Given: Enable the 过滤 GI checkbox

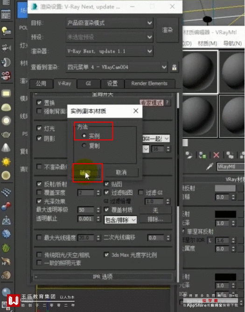Looking at the screenshot, I should (141, 192).
